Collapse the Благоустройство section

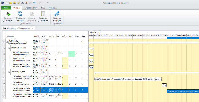point(9,72)
